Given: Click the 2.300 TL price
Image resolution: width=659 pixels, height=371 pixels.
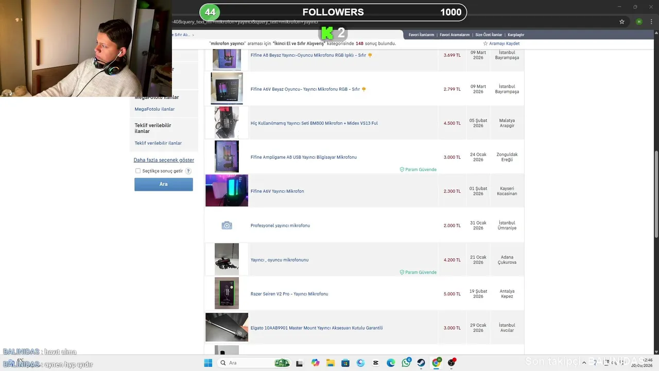Looking at the screenshot, I should coord(452,191).
